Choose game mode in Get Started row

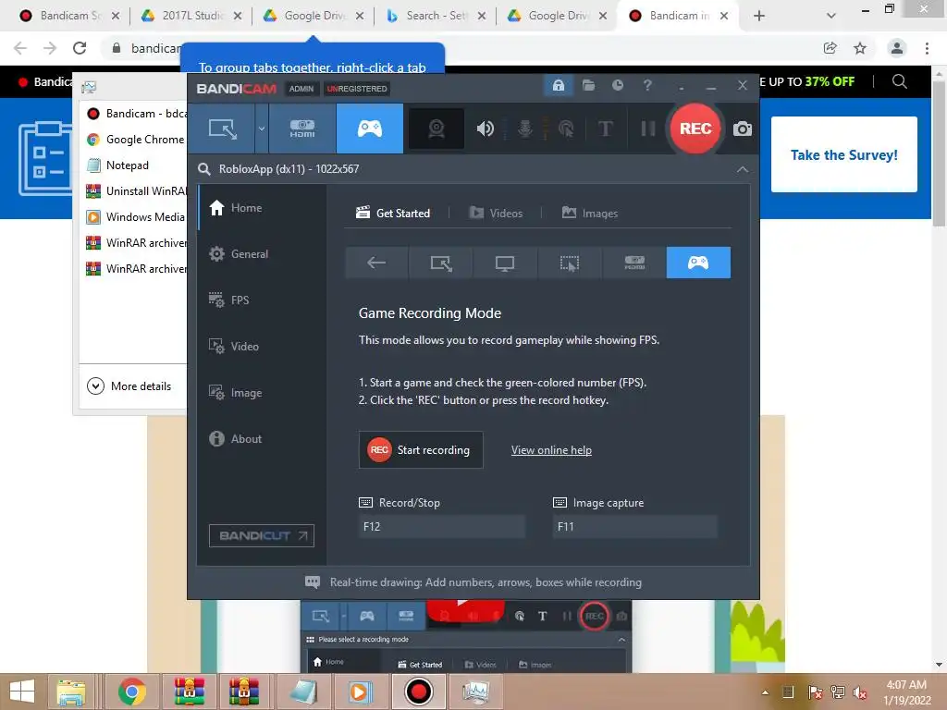[x=698, y=263]
